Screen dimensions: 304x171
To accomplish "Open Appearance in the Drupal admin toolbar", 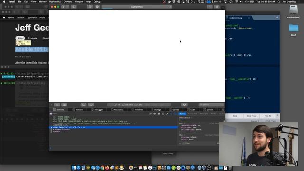I will [x=32, y=18].
